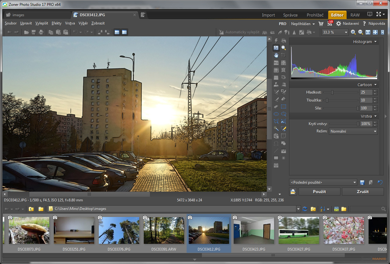
Task: Select the Clone stamp tool
Action: click(x=276, y=84)
